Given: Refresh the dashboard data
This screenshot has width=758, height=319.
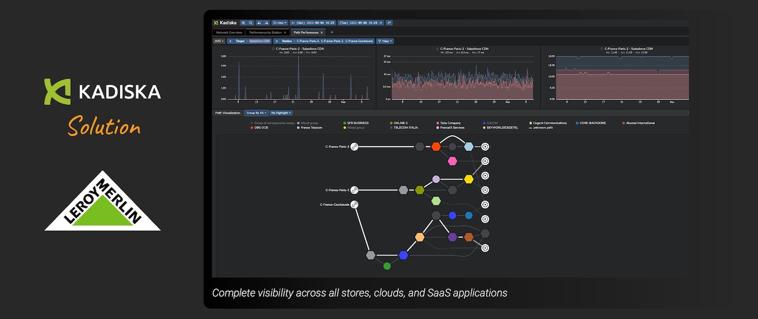Looking at the screenshot, I should [x=390, y=23].
